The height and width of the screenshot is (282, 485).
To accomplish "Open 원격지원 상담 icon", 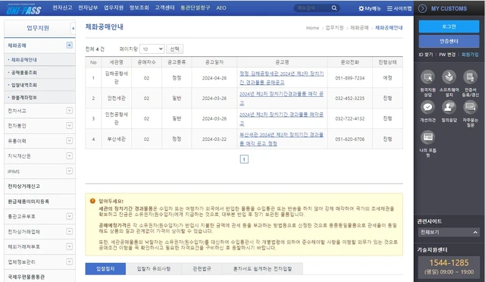I will point(427,77).
